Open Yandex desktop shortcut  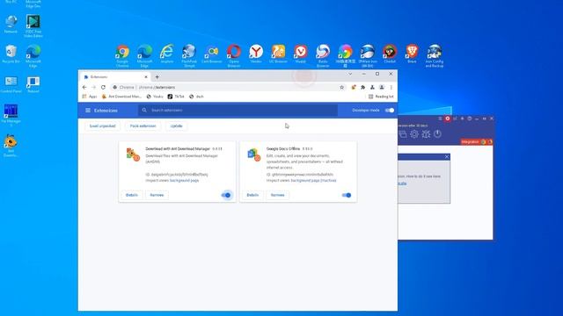[x=256, y=54]
